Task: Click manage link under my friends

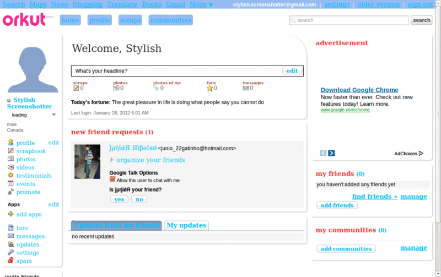Action: point(414,197)
